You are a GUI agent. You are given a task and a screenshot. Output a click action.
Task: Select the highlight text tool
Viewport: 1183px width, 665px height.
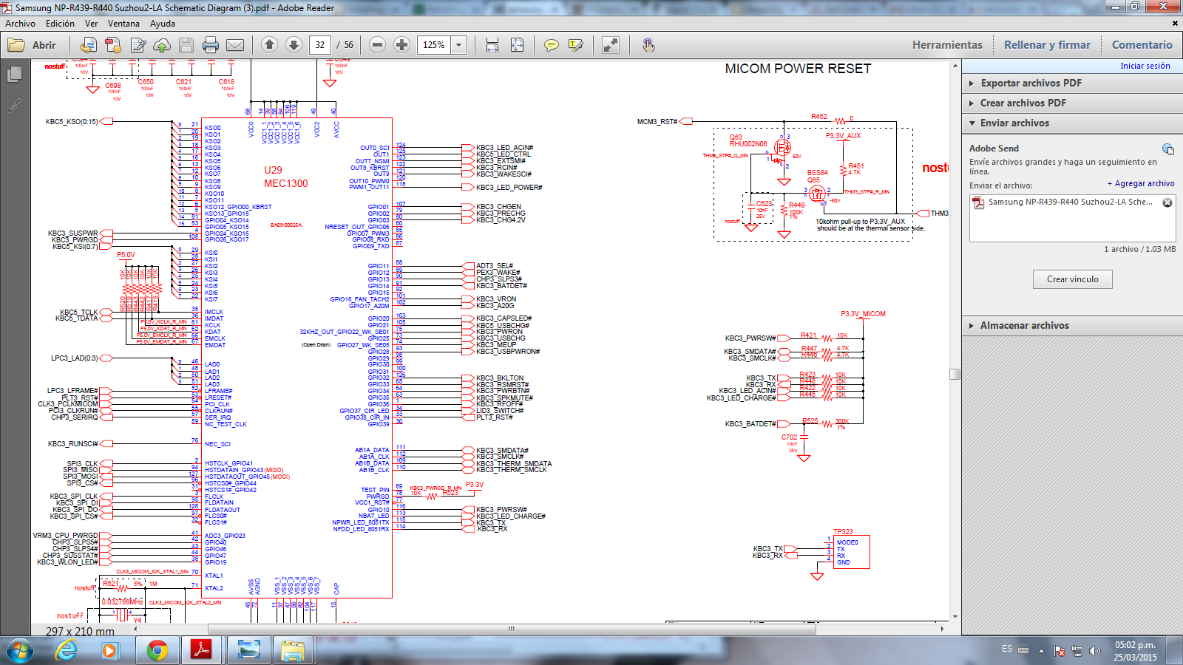(576, 45)
